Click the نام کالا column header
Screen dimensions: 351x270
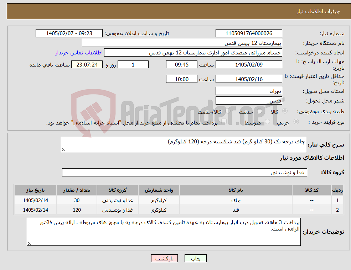[x=236, y=190]
